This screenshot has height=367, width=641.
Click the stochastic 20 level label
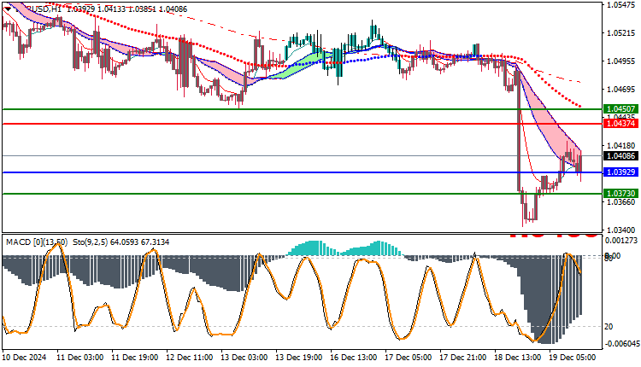pyautogui.click(x=609, y=327)
